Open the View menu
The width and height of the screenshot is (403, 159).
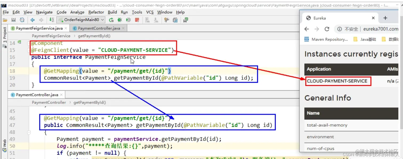(28, 12)
